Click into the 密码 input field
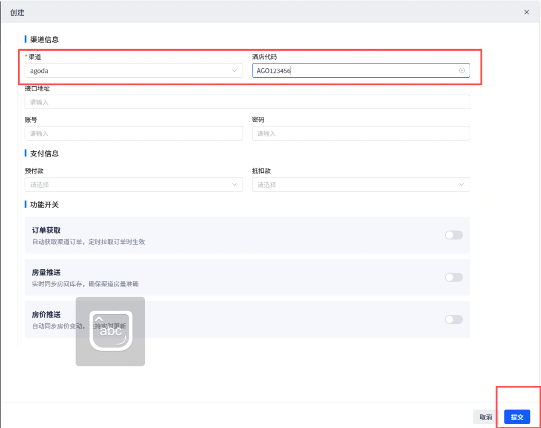 (x=361, y=134)
